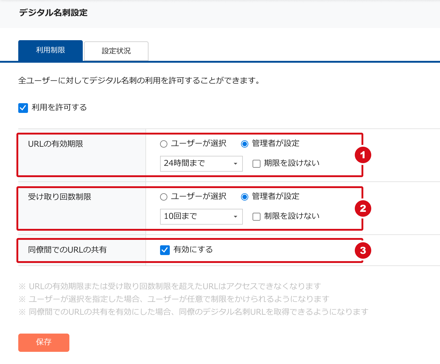Image resolution: width=440 pixels, height=364 pixels.
Task: Open the 設定状況 tab
Action: click(116, 51)
